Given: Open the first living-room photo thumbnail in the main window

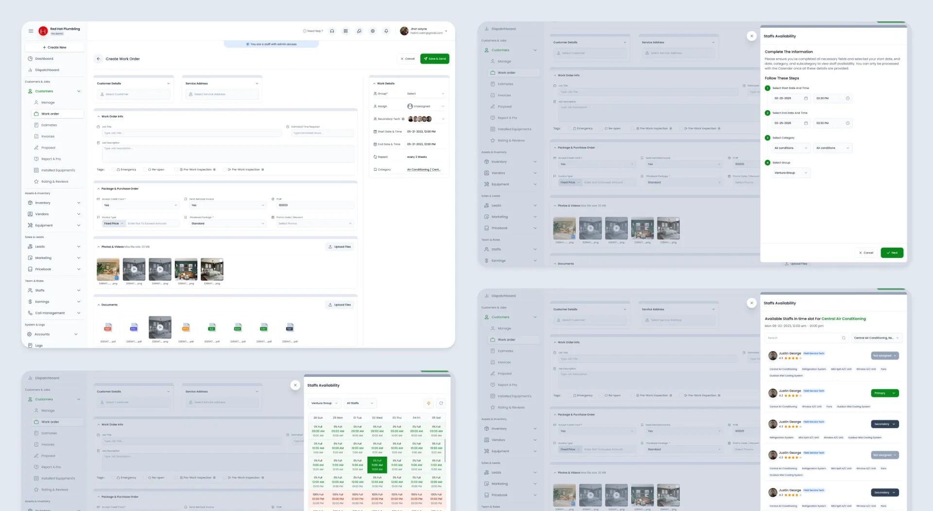Looking at the screenshot, I should pyautogui.click(x=108, y=270).
